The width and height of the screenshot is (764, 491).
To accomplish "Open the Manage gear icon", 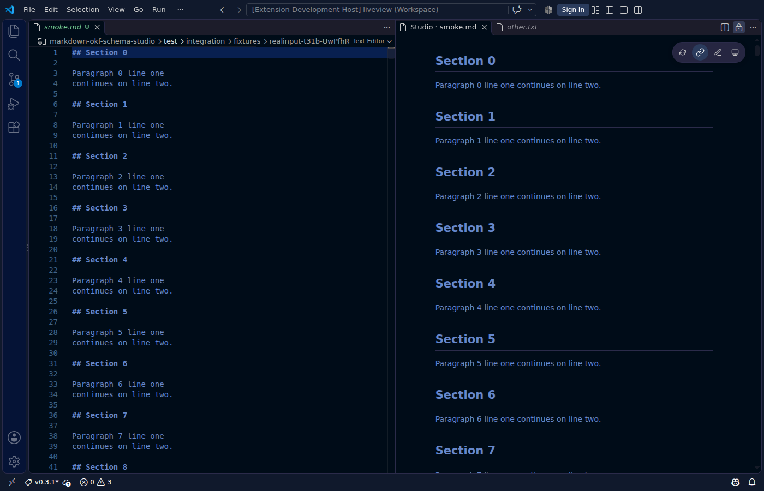I will [14, 462].
